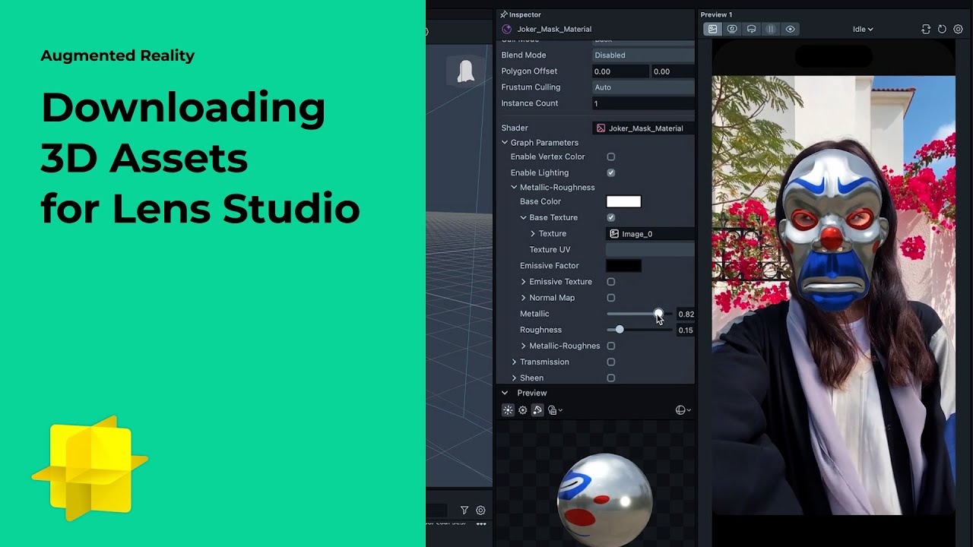Click the 'Emissive Factor' label

tap(549, 266)
